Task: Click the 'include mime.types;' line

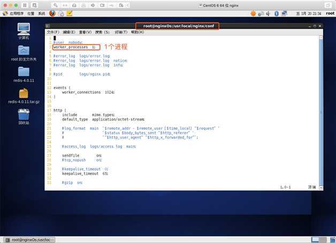Action: tap(88, 115)
